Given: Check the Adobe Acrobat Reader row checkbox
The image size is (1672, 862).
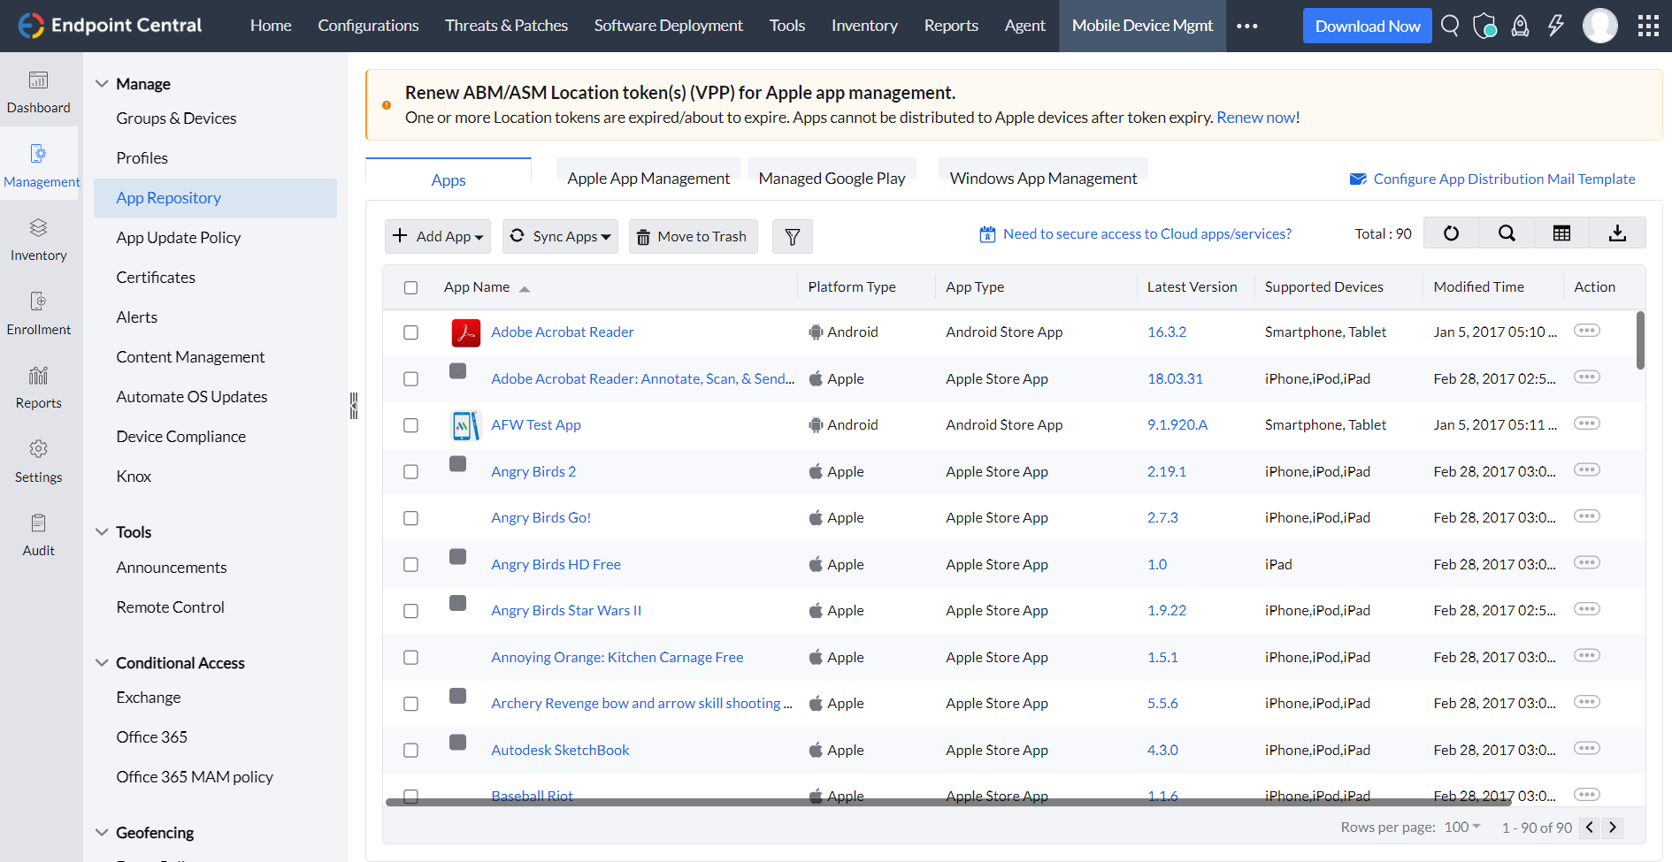Looking at the screenshot, I should point(410,332).
